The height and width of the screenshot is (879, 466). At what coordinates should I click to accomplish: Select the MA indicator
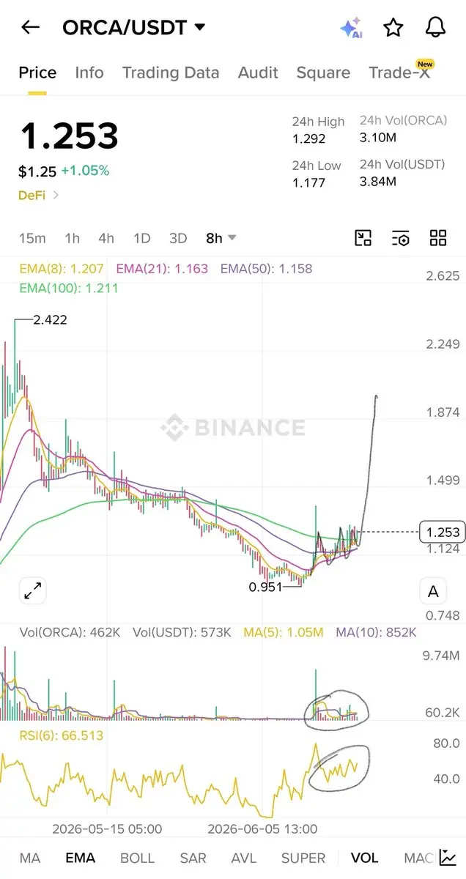[x=30, y=858]
